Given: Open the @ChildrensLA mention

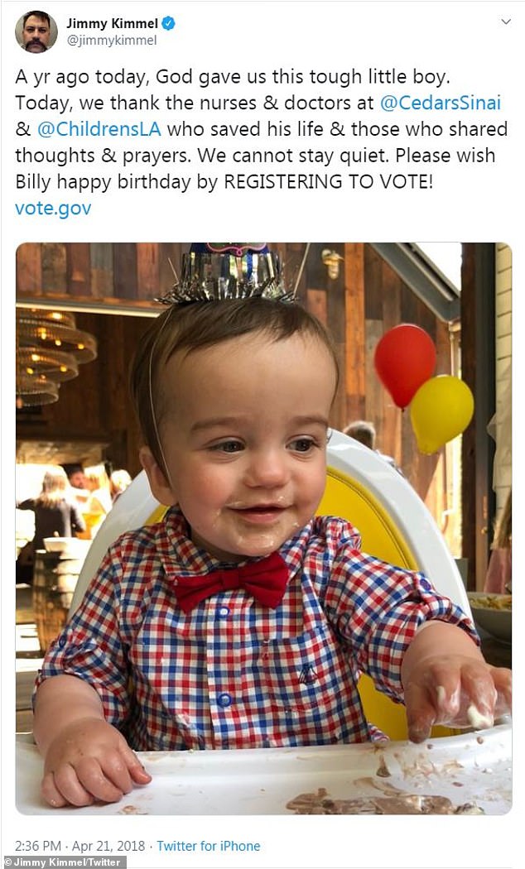Looking at the screenshot, I should pos(99,129).
